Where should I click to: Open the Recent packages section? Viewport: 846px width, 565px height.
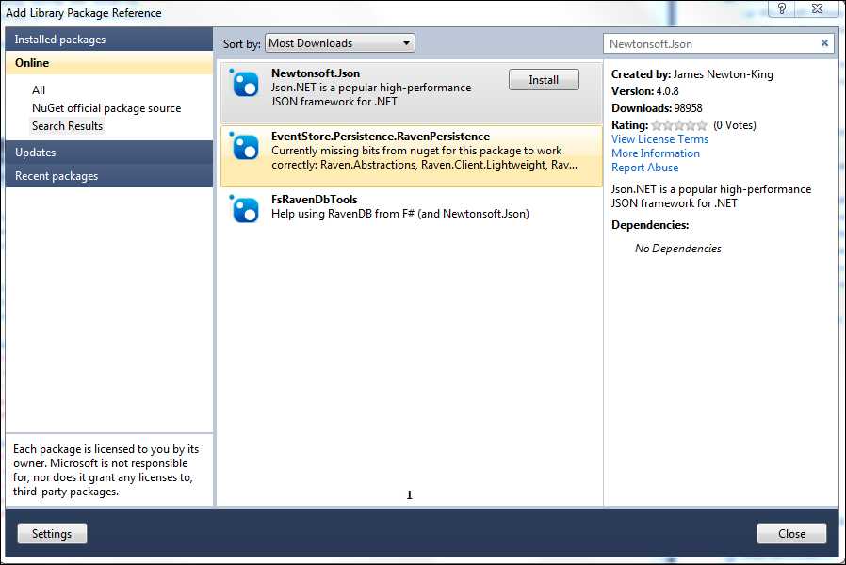pos(109,176)
